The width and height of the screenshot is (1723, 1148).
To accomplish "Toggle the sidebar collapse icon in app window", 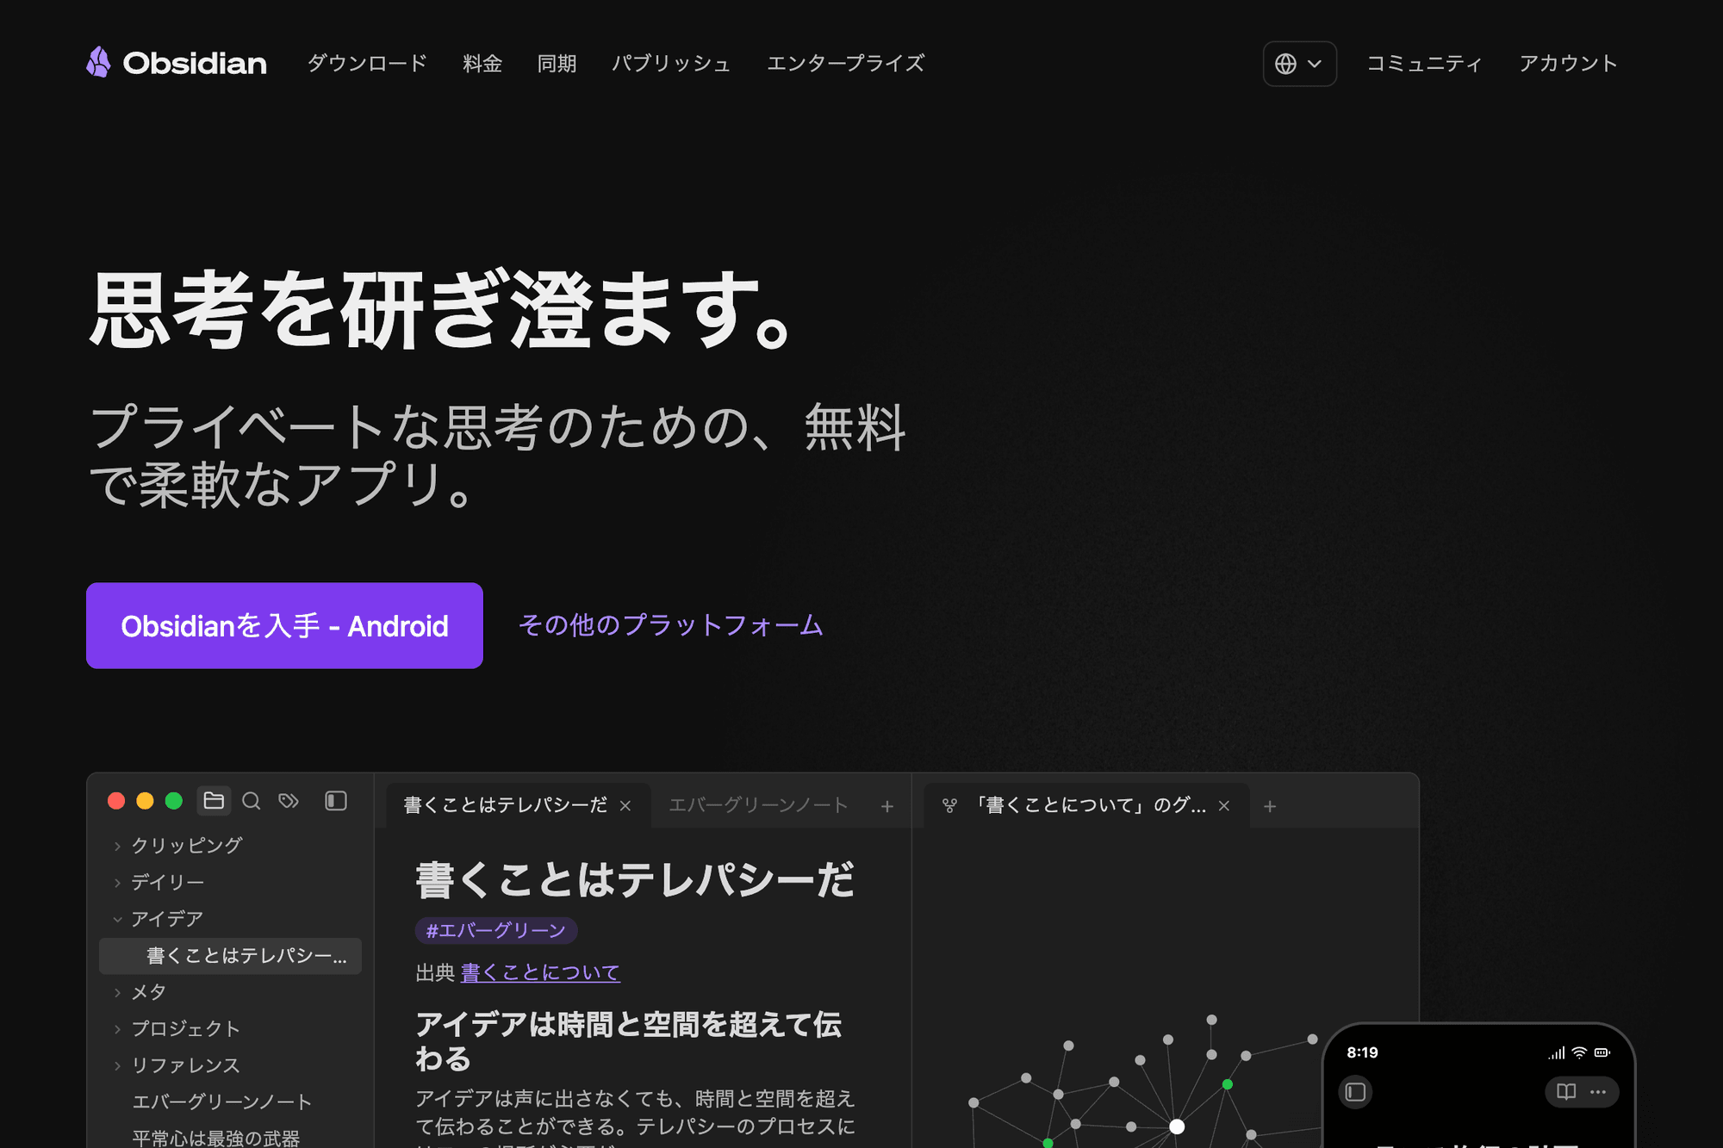I will tap(336, 801).
